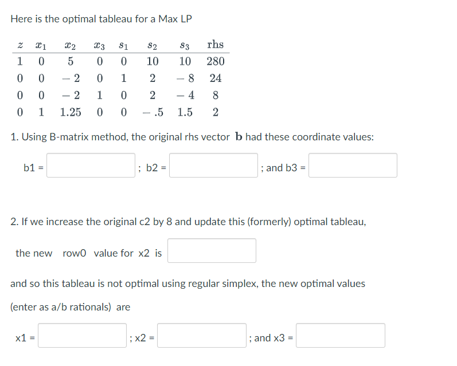Click the b2 answer input box
Image resolution: width=457 pixels, height=366 pixels.
click(x=213, y=165)
